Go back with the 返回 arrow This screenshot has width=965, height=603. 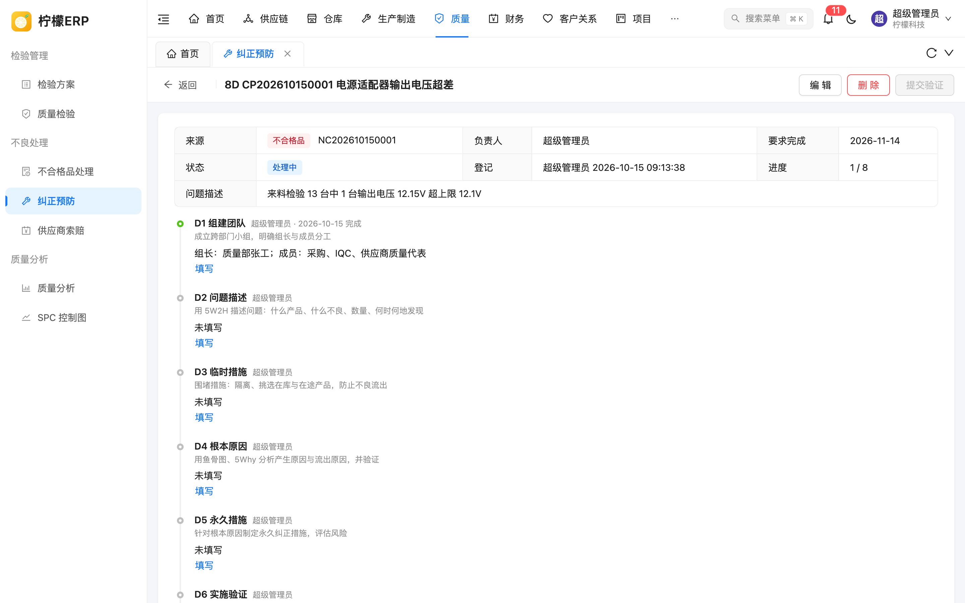(180, 85)
